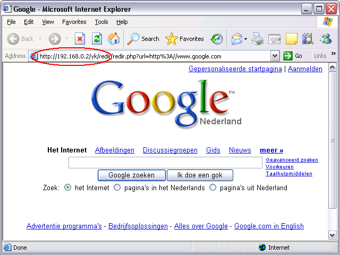
Task: Open the Tools menu
Action: (101, 22)
